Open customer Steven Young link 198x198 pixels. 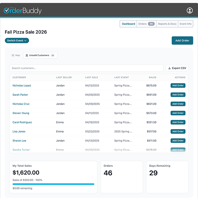(x=21, y=113)
